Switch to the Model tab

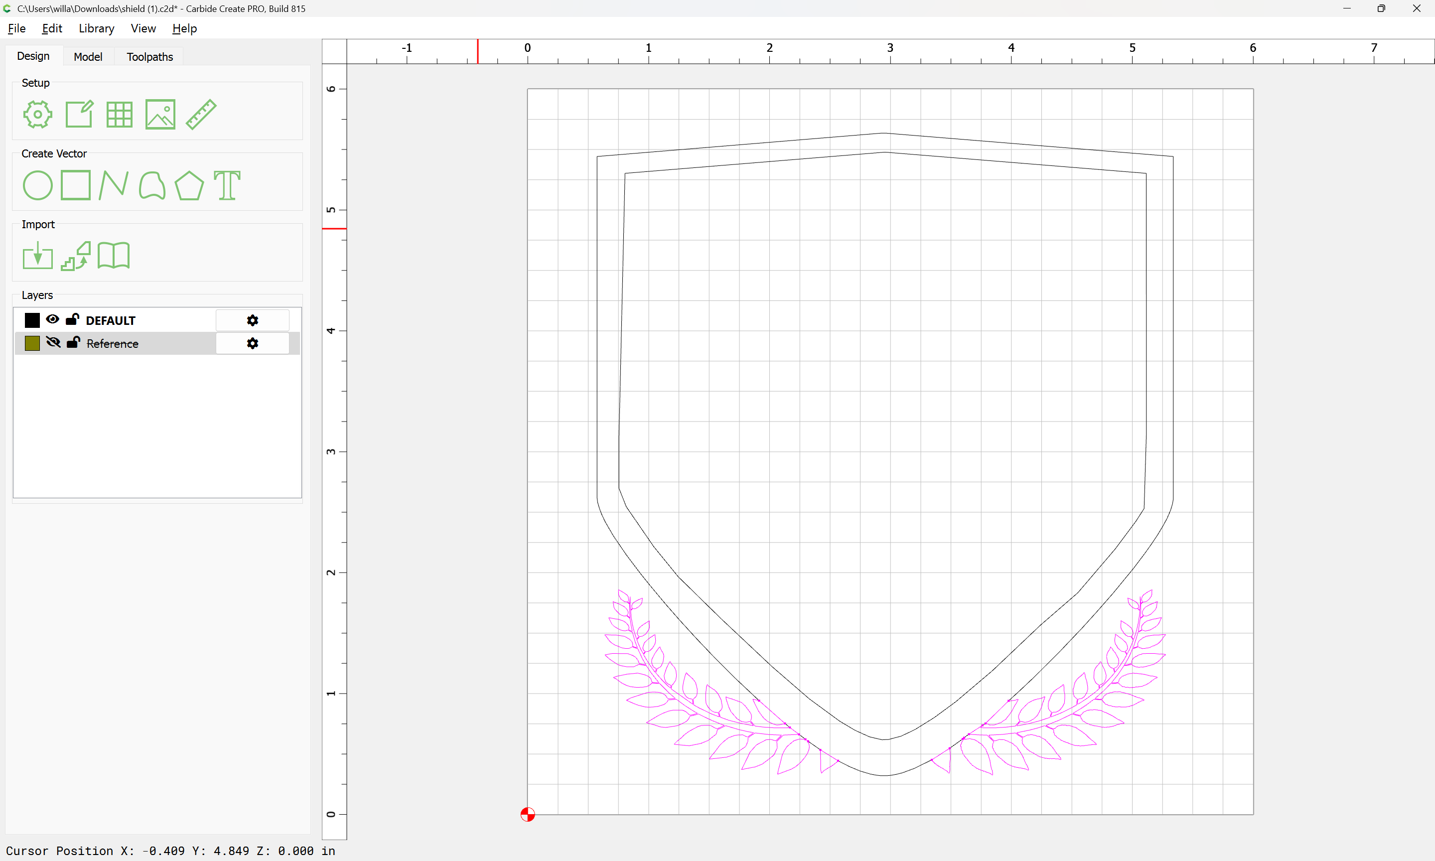[88, 57]
